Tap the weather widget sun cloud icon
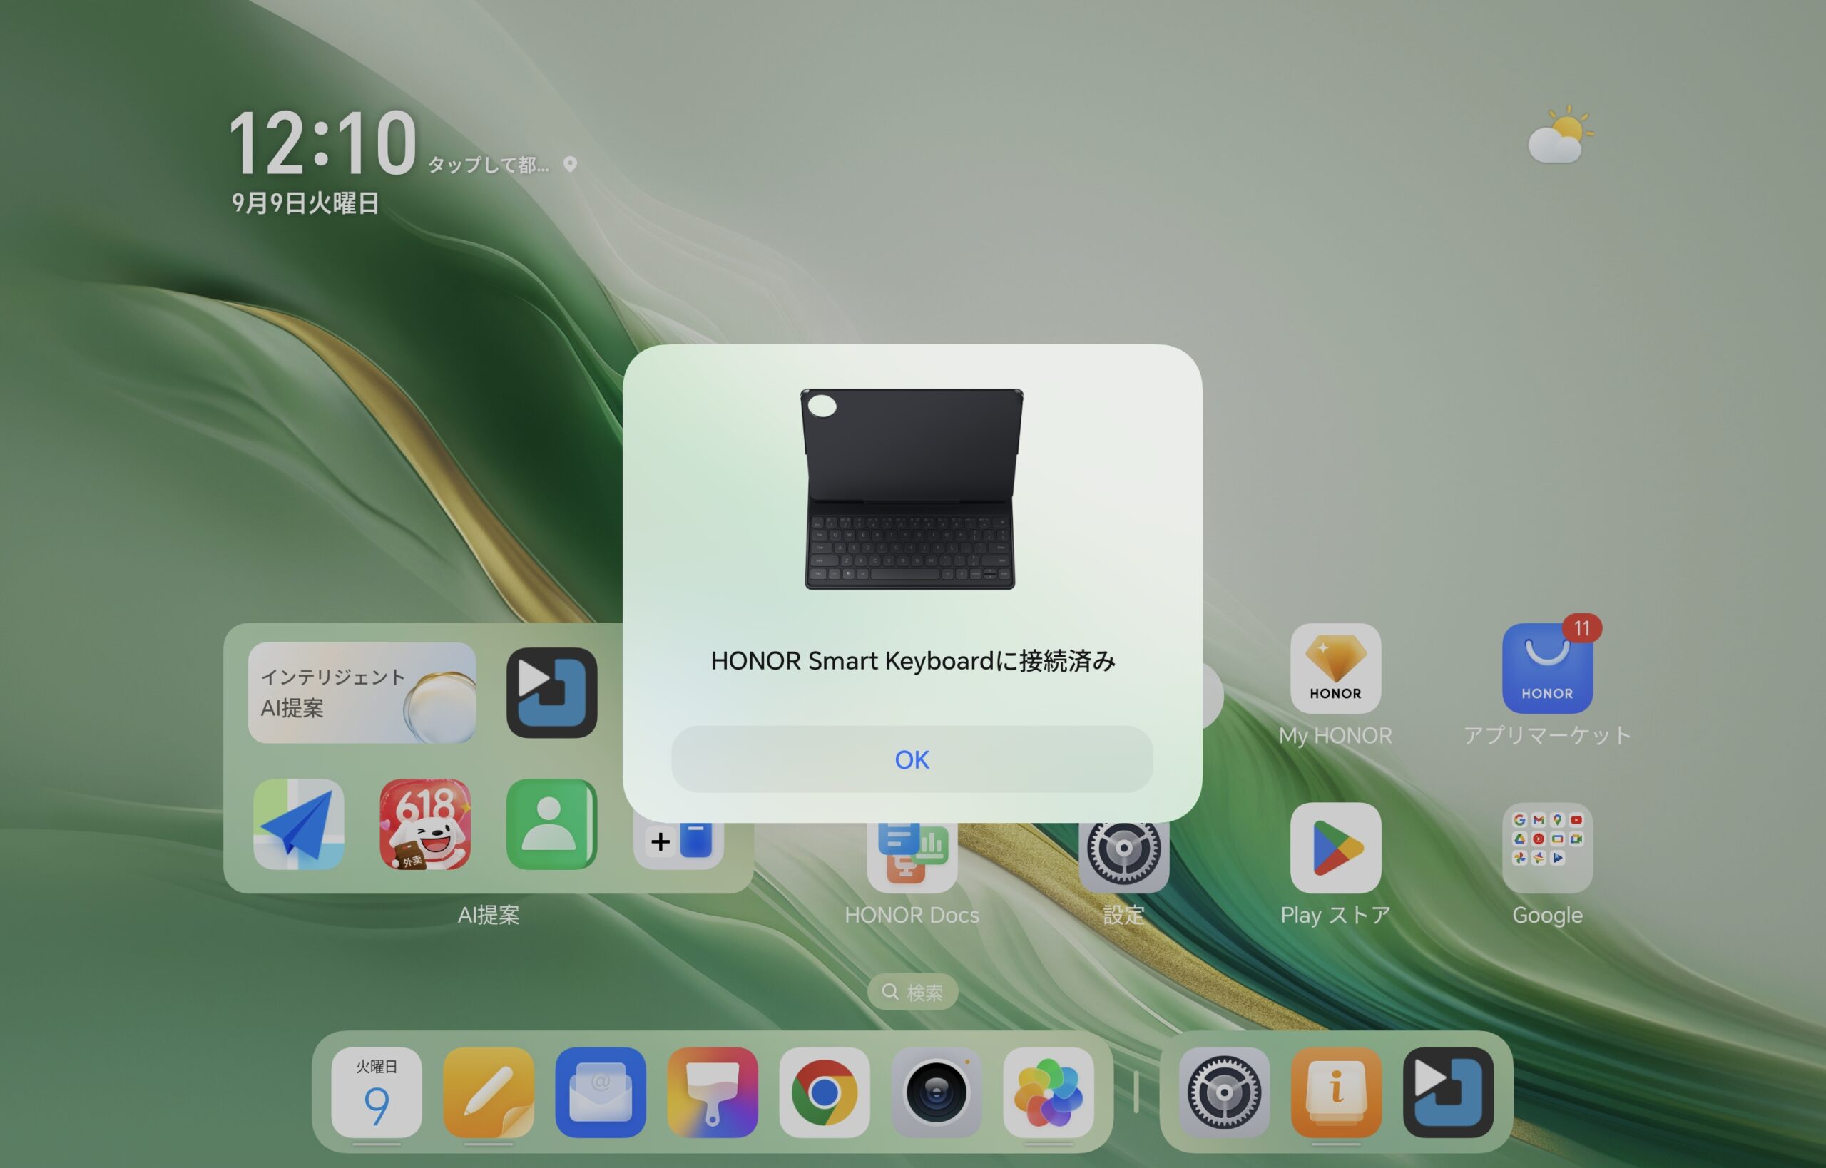Image resolution: width=1826 pixels, height=1168 pixels. click(1560, 136)
